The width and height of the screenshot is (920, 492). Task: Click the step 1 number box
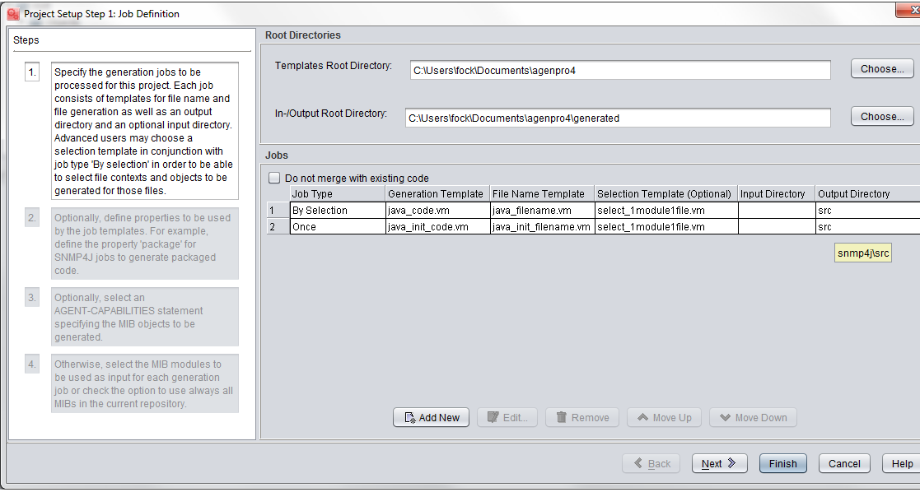point(32,72)
